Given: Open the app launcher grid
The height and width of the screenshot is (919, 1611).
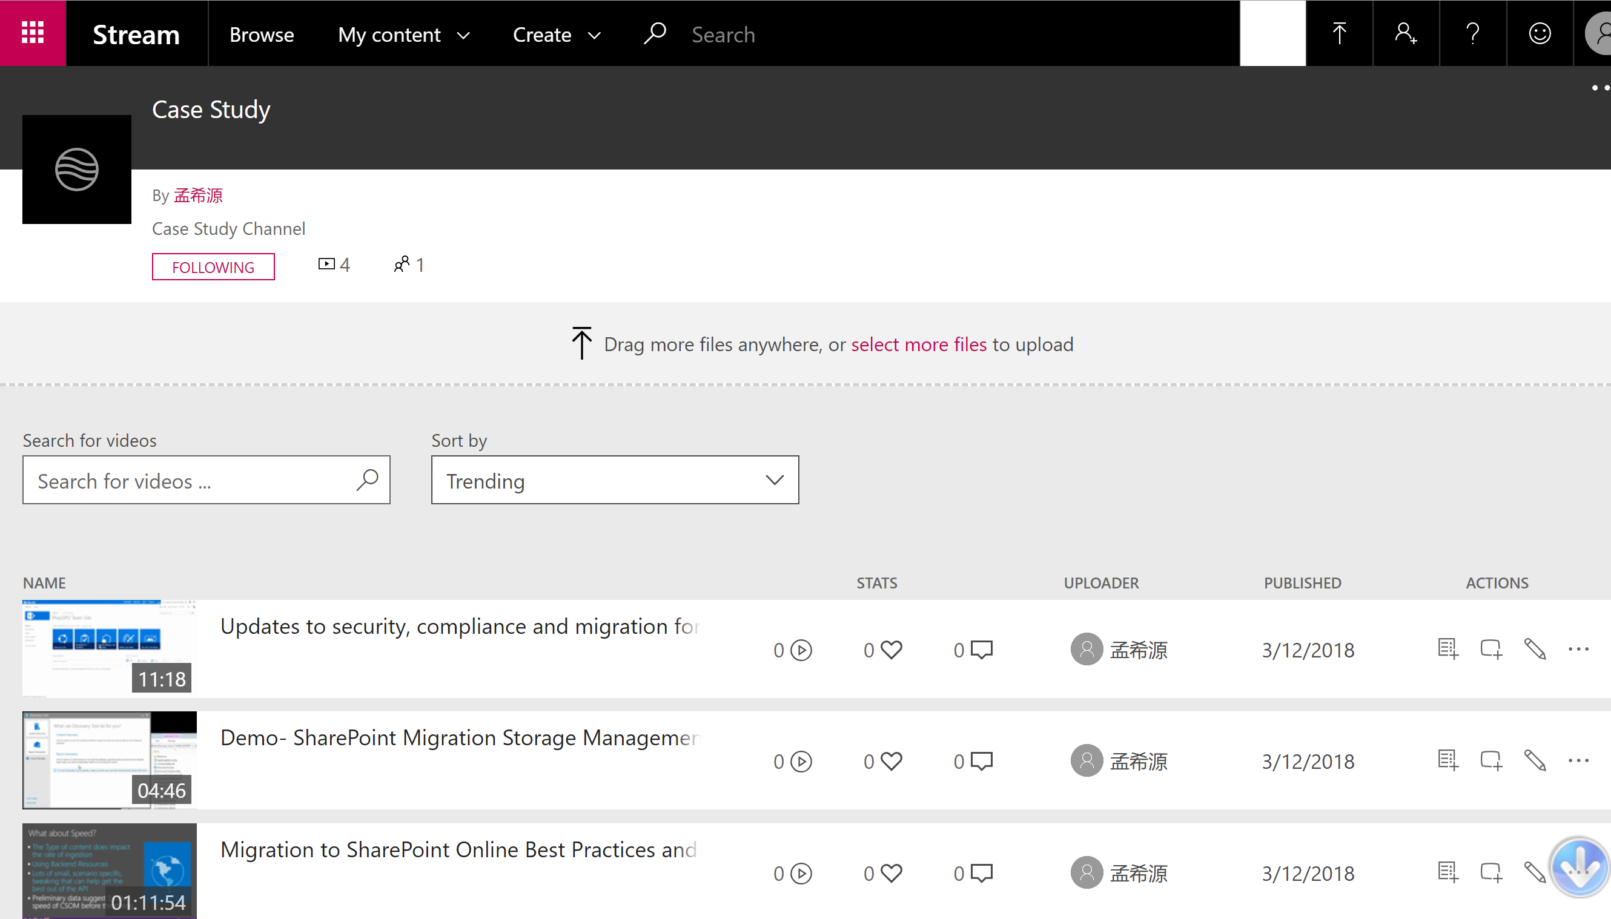Looking at the screenshot, I should (33, 33).
